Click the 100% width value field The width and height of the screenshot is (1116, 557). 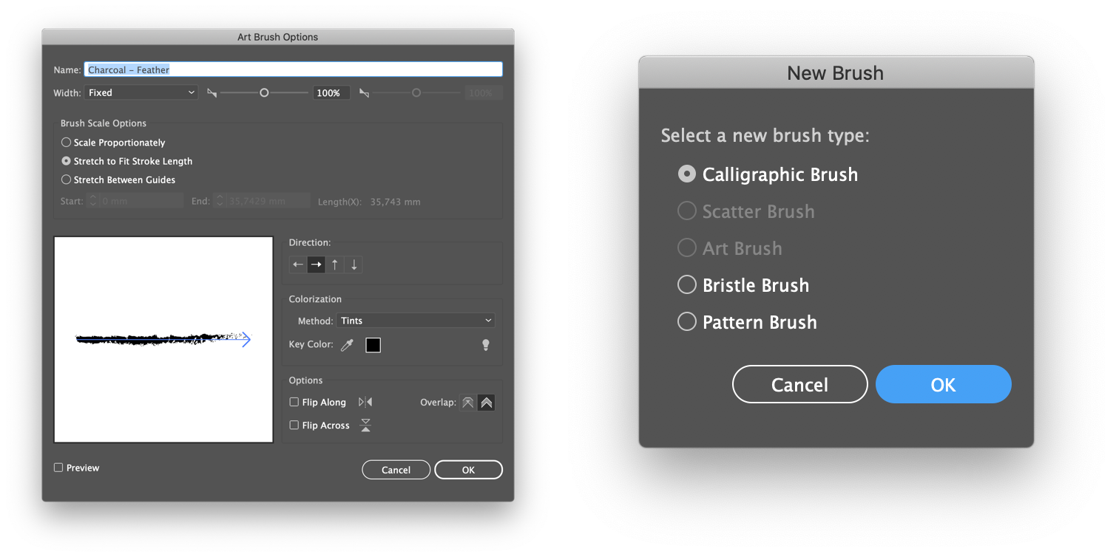(331, 93)
